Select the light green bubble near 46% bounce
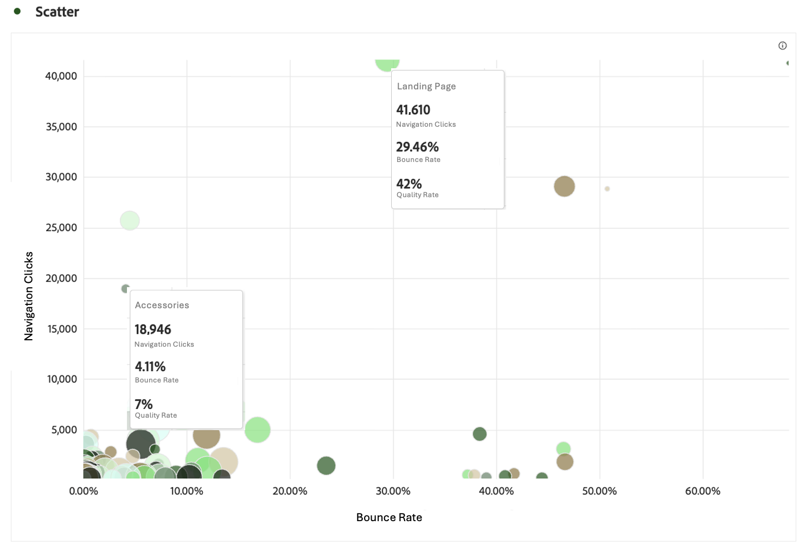 [564, 449]
